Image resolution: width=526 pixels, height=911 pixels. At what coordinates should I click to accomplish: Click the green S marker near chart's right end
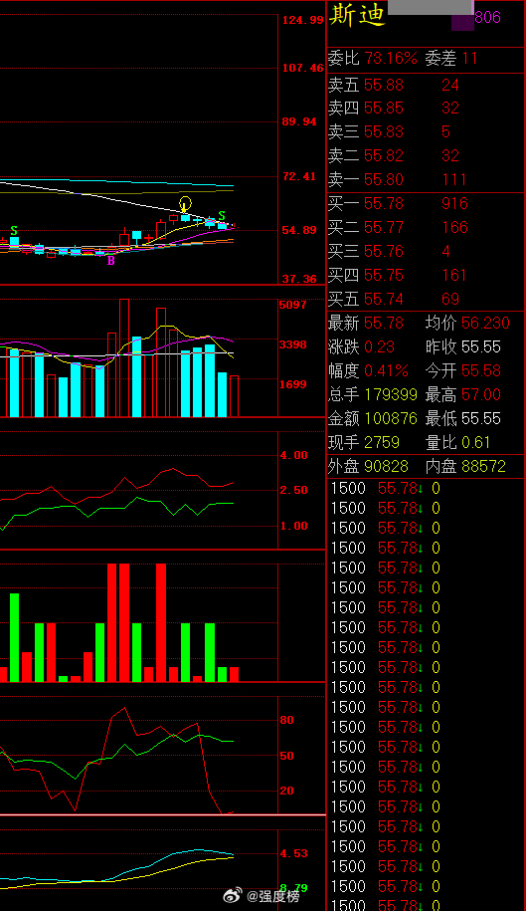click(221, 215)
